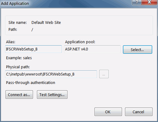
Task: Click the Example: sales hint text
Action: click(19, 58)
